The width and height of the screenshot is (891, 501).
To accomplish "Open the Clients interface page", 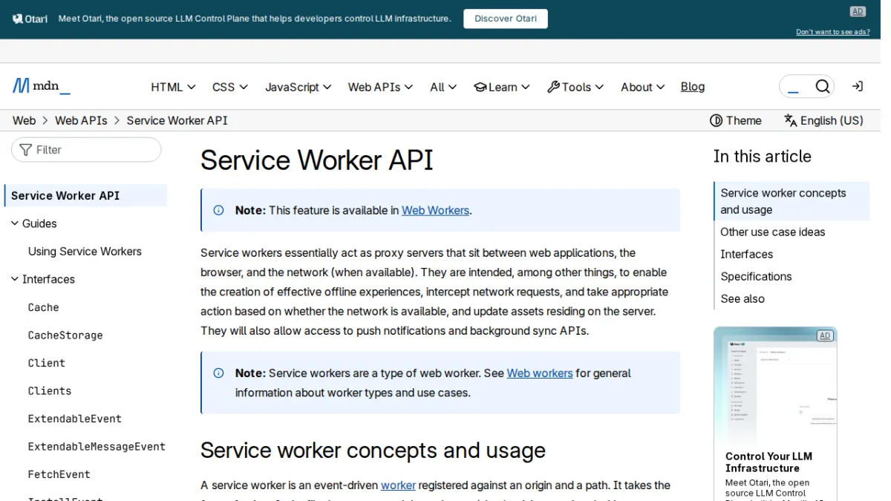I will tap(50, 391).
